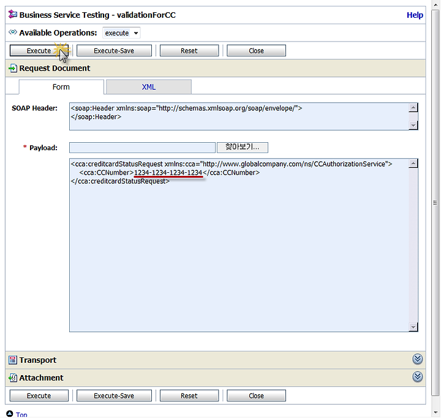Click the Top arrow icon at page bottom
The image size is (441, 418).
[x=10, y=414]
